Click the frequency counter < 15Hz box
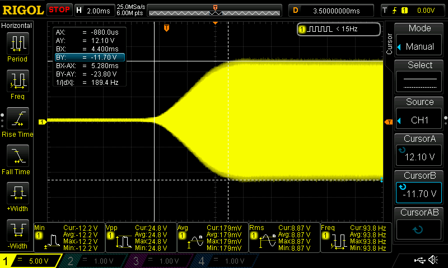The width and height of the screenshot is (448, 268). 339,29
